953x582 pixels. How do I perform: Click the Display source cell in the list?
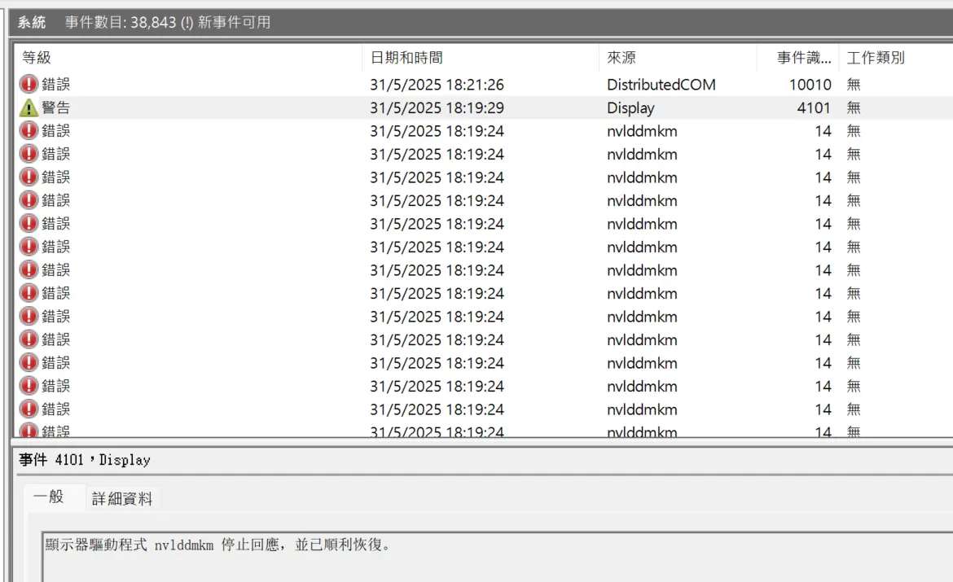(x=630, y=108)
